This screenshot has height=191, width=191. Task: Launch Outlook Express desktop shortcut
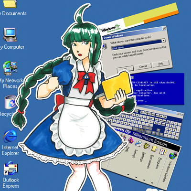pyautogui.click(x=11, y=169)
